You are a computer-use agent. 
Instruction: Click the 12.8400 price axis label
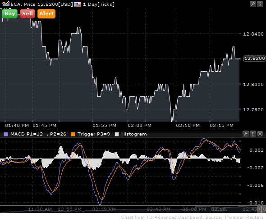click(x=253, y=34)
